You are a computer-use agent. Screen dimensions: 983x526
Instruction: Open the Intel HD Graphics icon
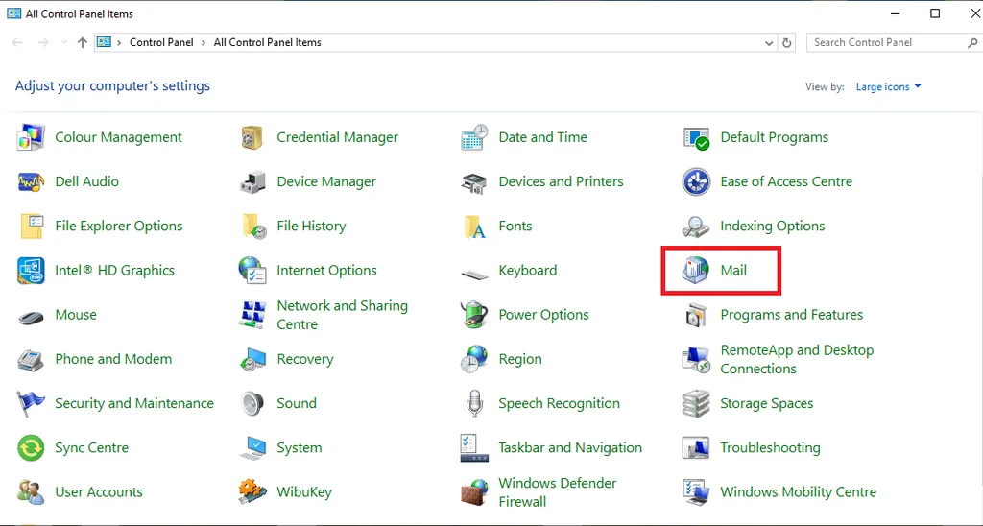[x=31, y=271]
